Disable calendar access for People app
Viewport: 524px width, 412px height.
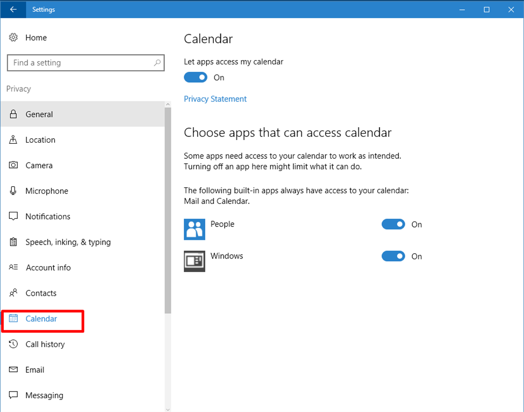[x=393, y=224]
